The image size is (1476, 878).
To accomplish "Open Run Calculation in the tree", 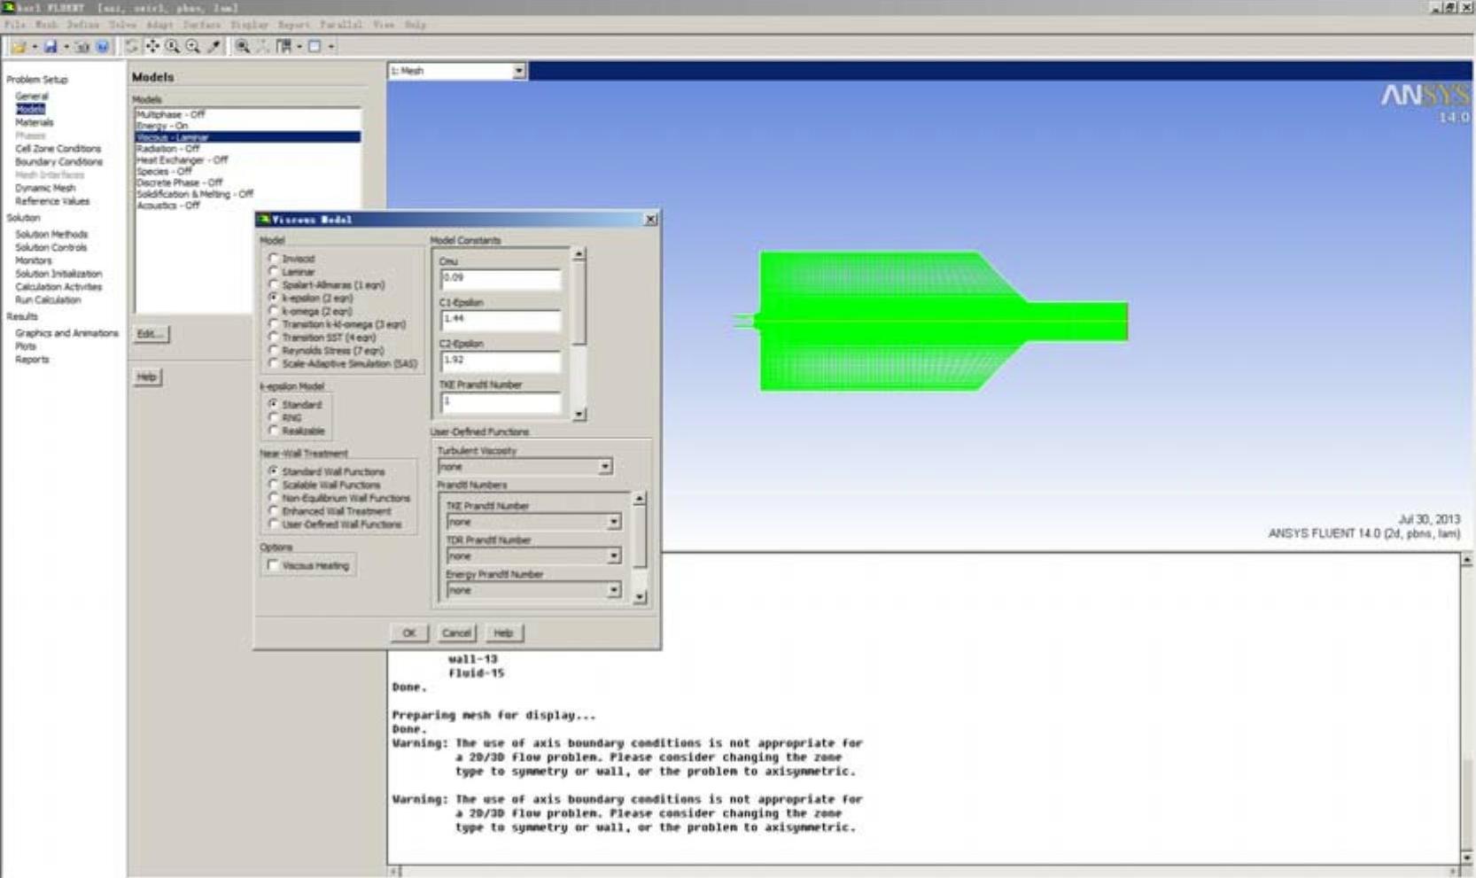I will point(48,300).
